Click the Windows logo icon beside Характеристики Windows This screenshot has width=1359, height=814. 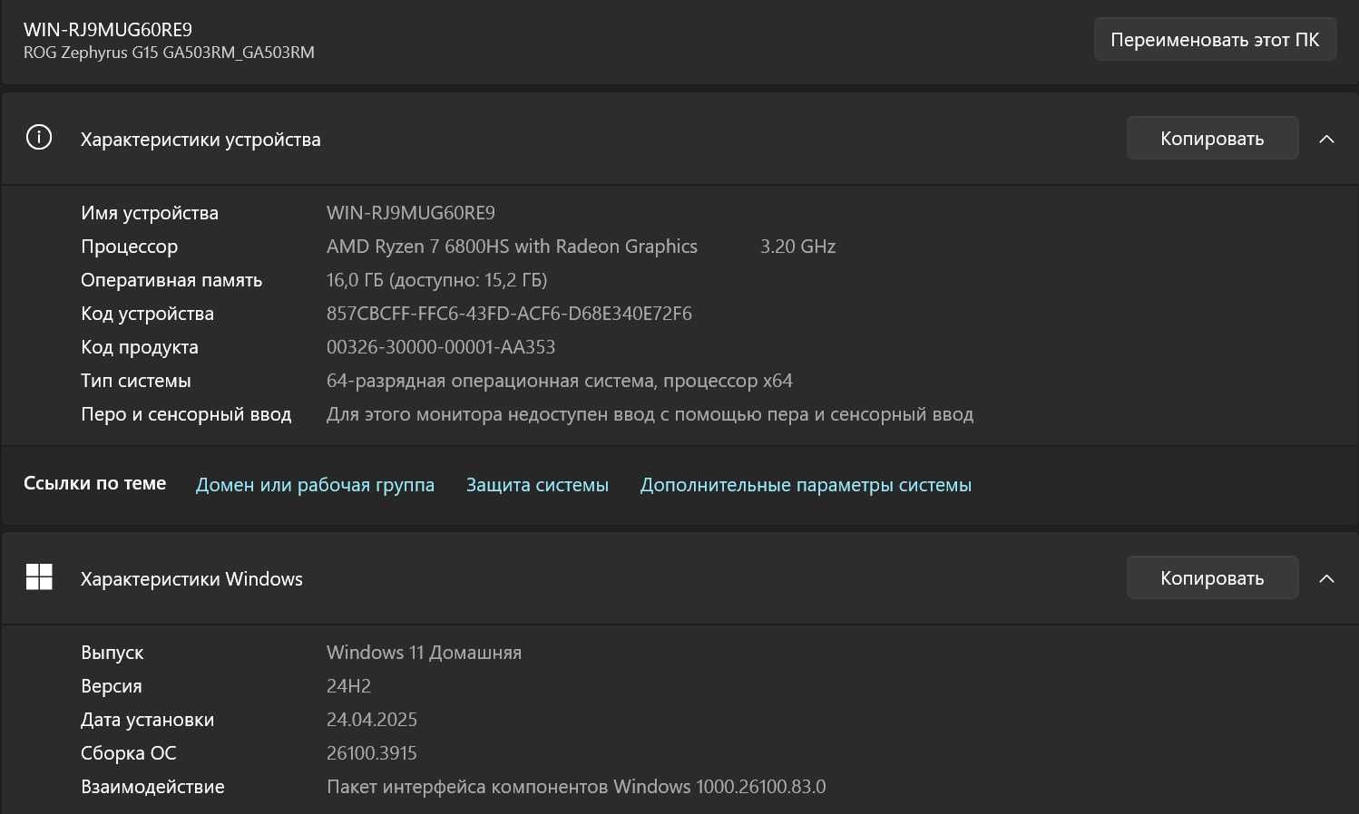point(39,577)
